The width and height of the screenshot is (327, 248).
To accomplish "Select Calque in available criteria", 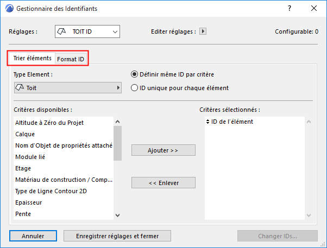I will [x=26, y=134].
